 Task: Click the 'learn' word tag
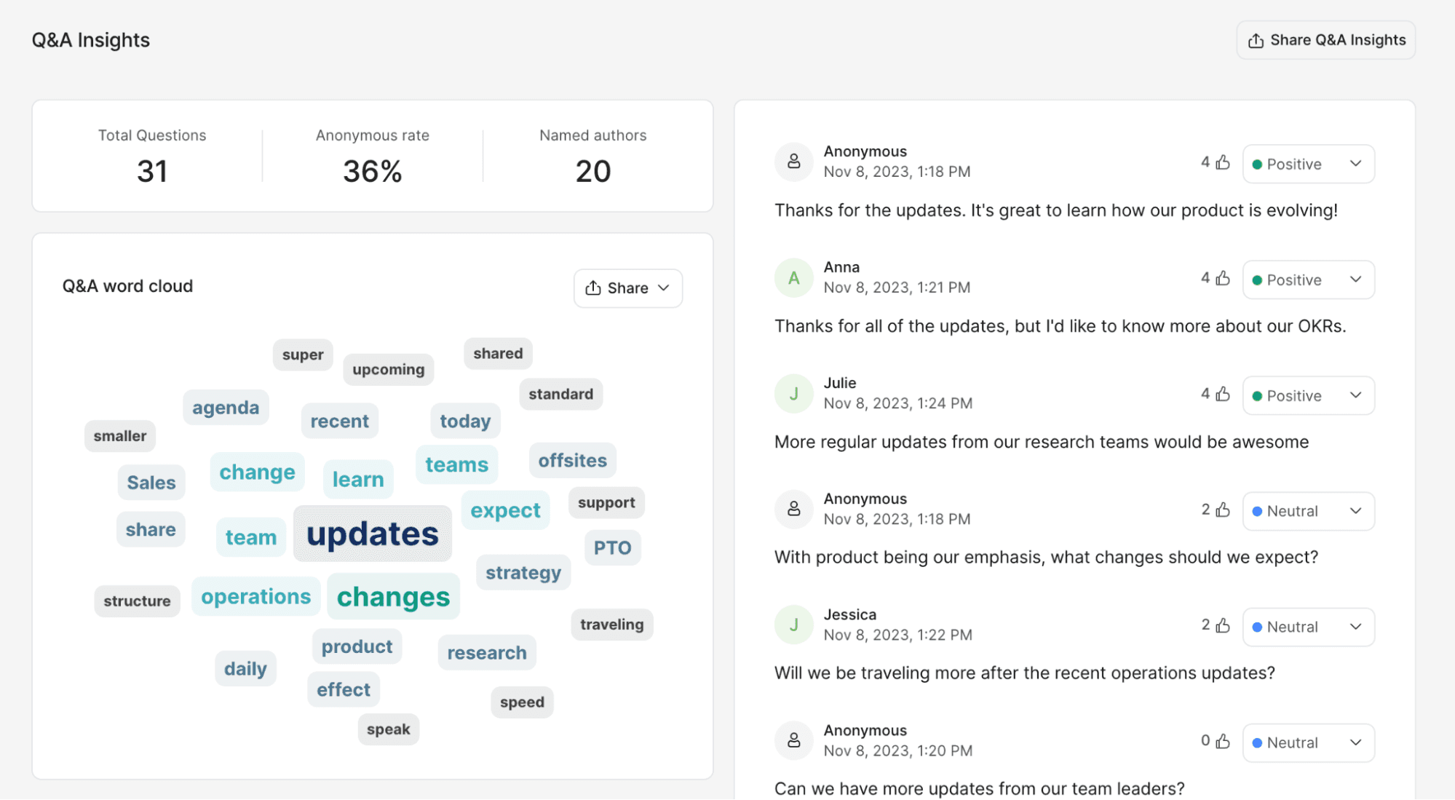pos(357,479)
